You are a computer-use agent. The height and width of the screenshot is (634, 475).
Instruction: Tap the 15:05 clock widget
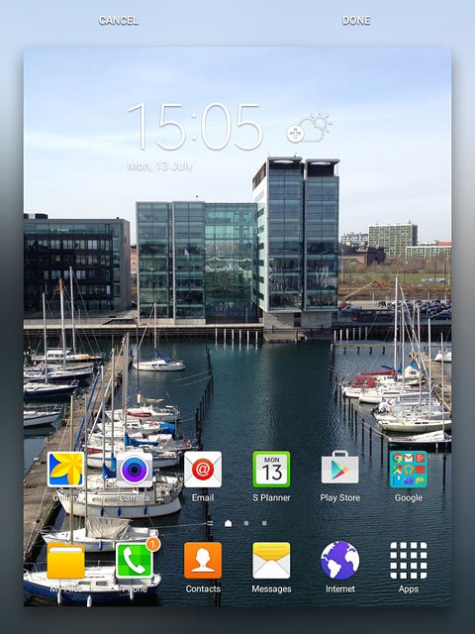(196, 127)
